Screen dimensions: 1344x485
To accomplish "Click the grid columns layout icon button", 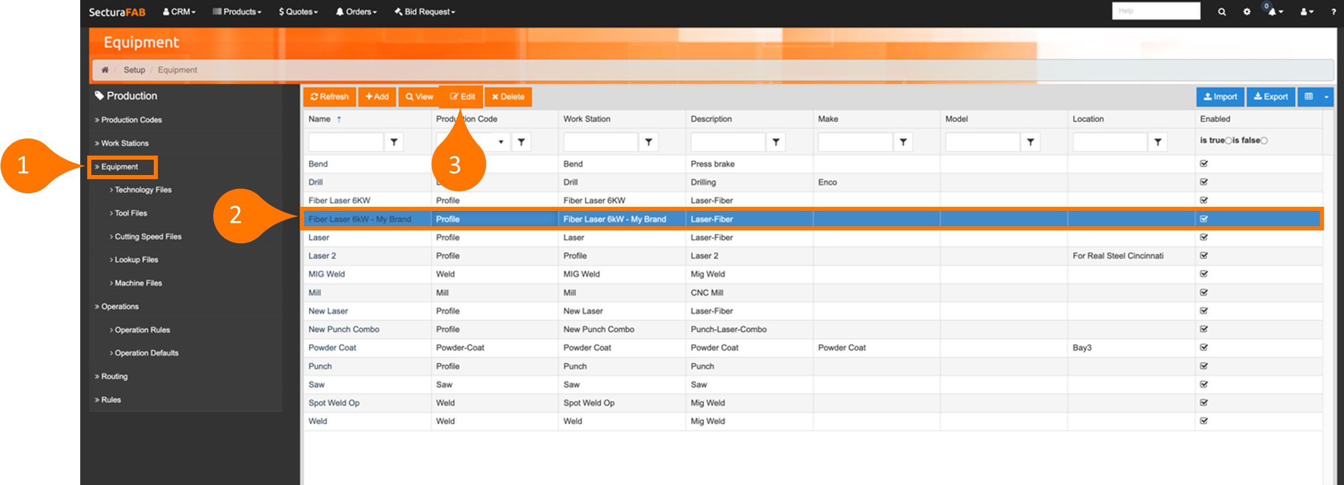I will pos(1309,97).
